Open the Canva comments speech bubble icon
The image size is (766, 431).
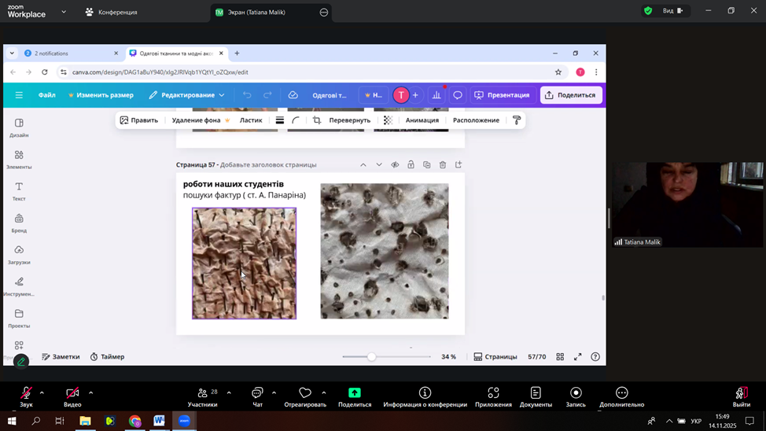[458, 95]
